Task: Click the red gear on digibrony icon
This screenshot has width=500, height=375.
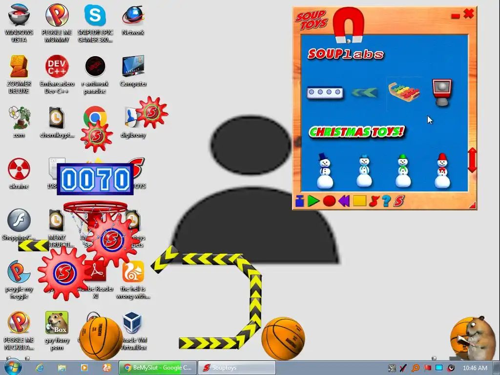Action: click(152, 112)
